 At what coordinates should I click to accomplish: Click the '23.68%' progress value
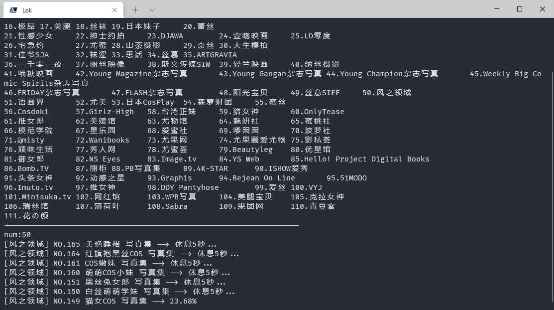(183, 301)
